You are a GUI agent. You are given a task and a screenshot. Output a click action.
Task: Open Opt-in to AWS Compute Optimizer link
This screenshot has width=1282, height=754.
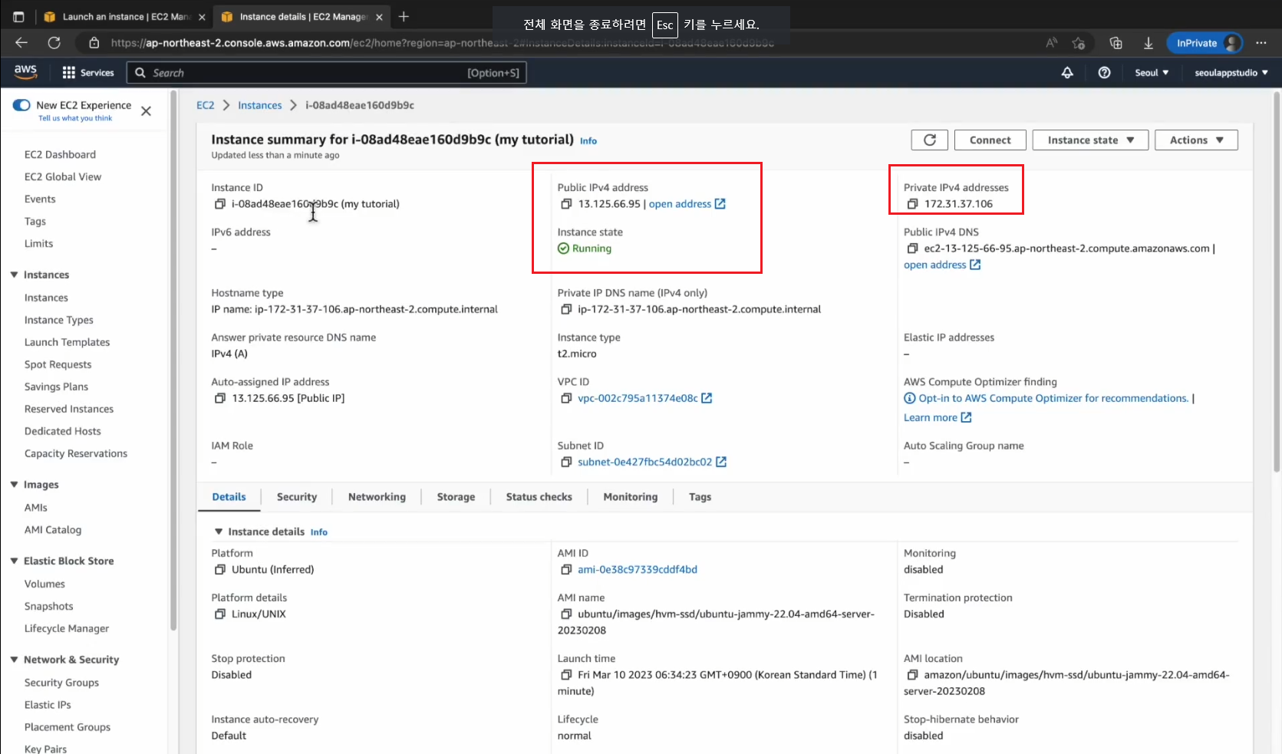(1053, 398)
